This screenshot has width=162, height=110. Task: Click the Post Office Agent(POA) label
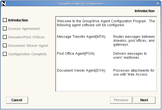(x=76, y=54)
